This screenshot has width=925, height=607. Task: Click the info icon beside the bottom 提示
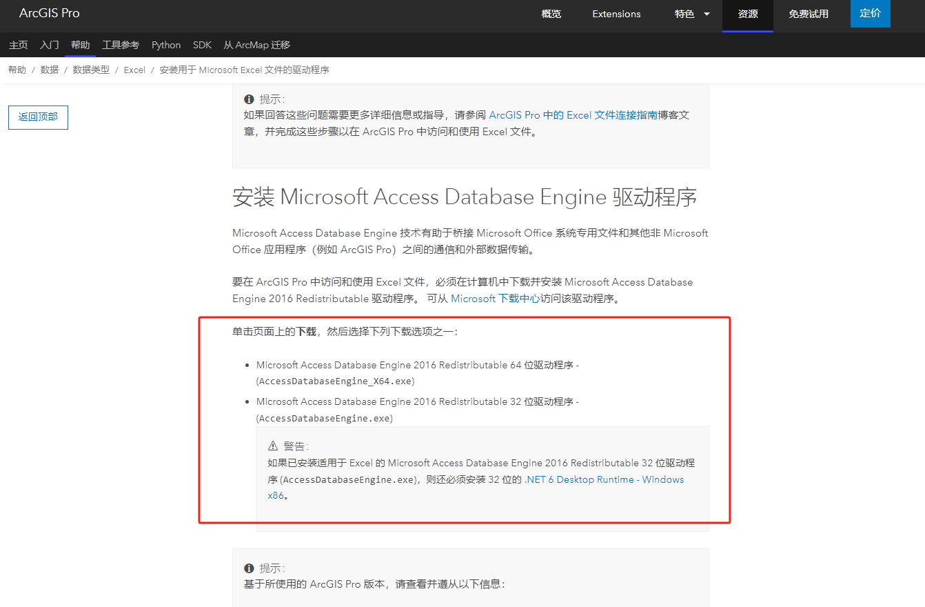coord(249,568)
